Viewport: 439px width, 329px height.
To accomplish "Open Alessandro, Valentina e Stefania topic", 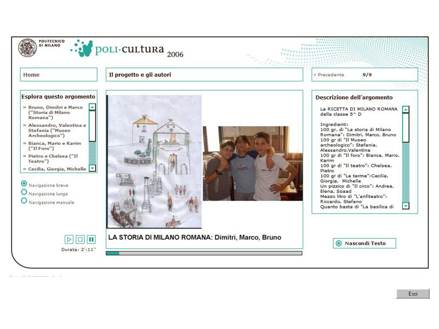I will click(57, 130).
